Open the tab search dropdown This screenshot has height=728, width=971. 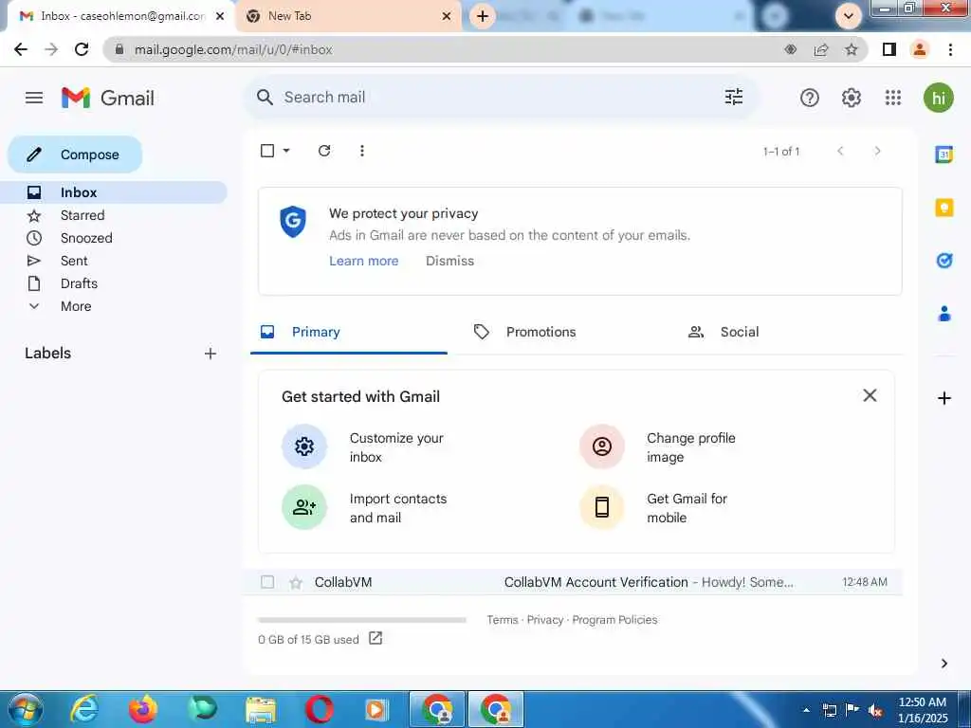pyautogui.click(x=849, y=16)
